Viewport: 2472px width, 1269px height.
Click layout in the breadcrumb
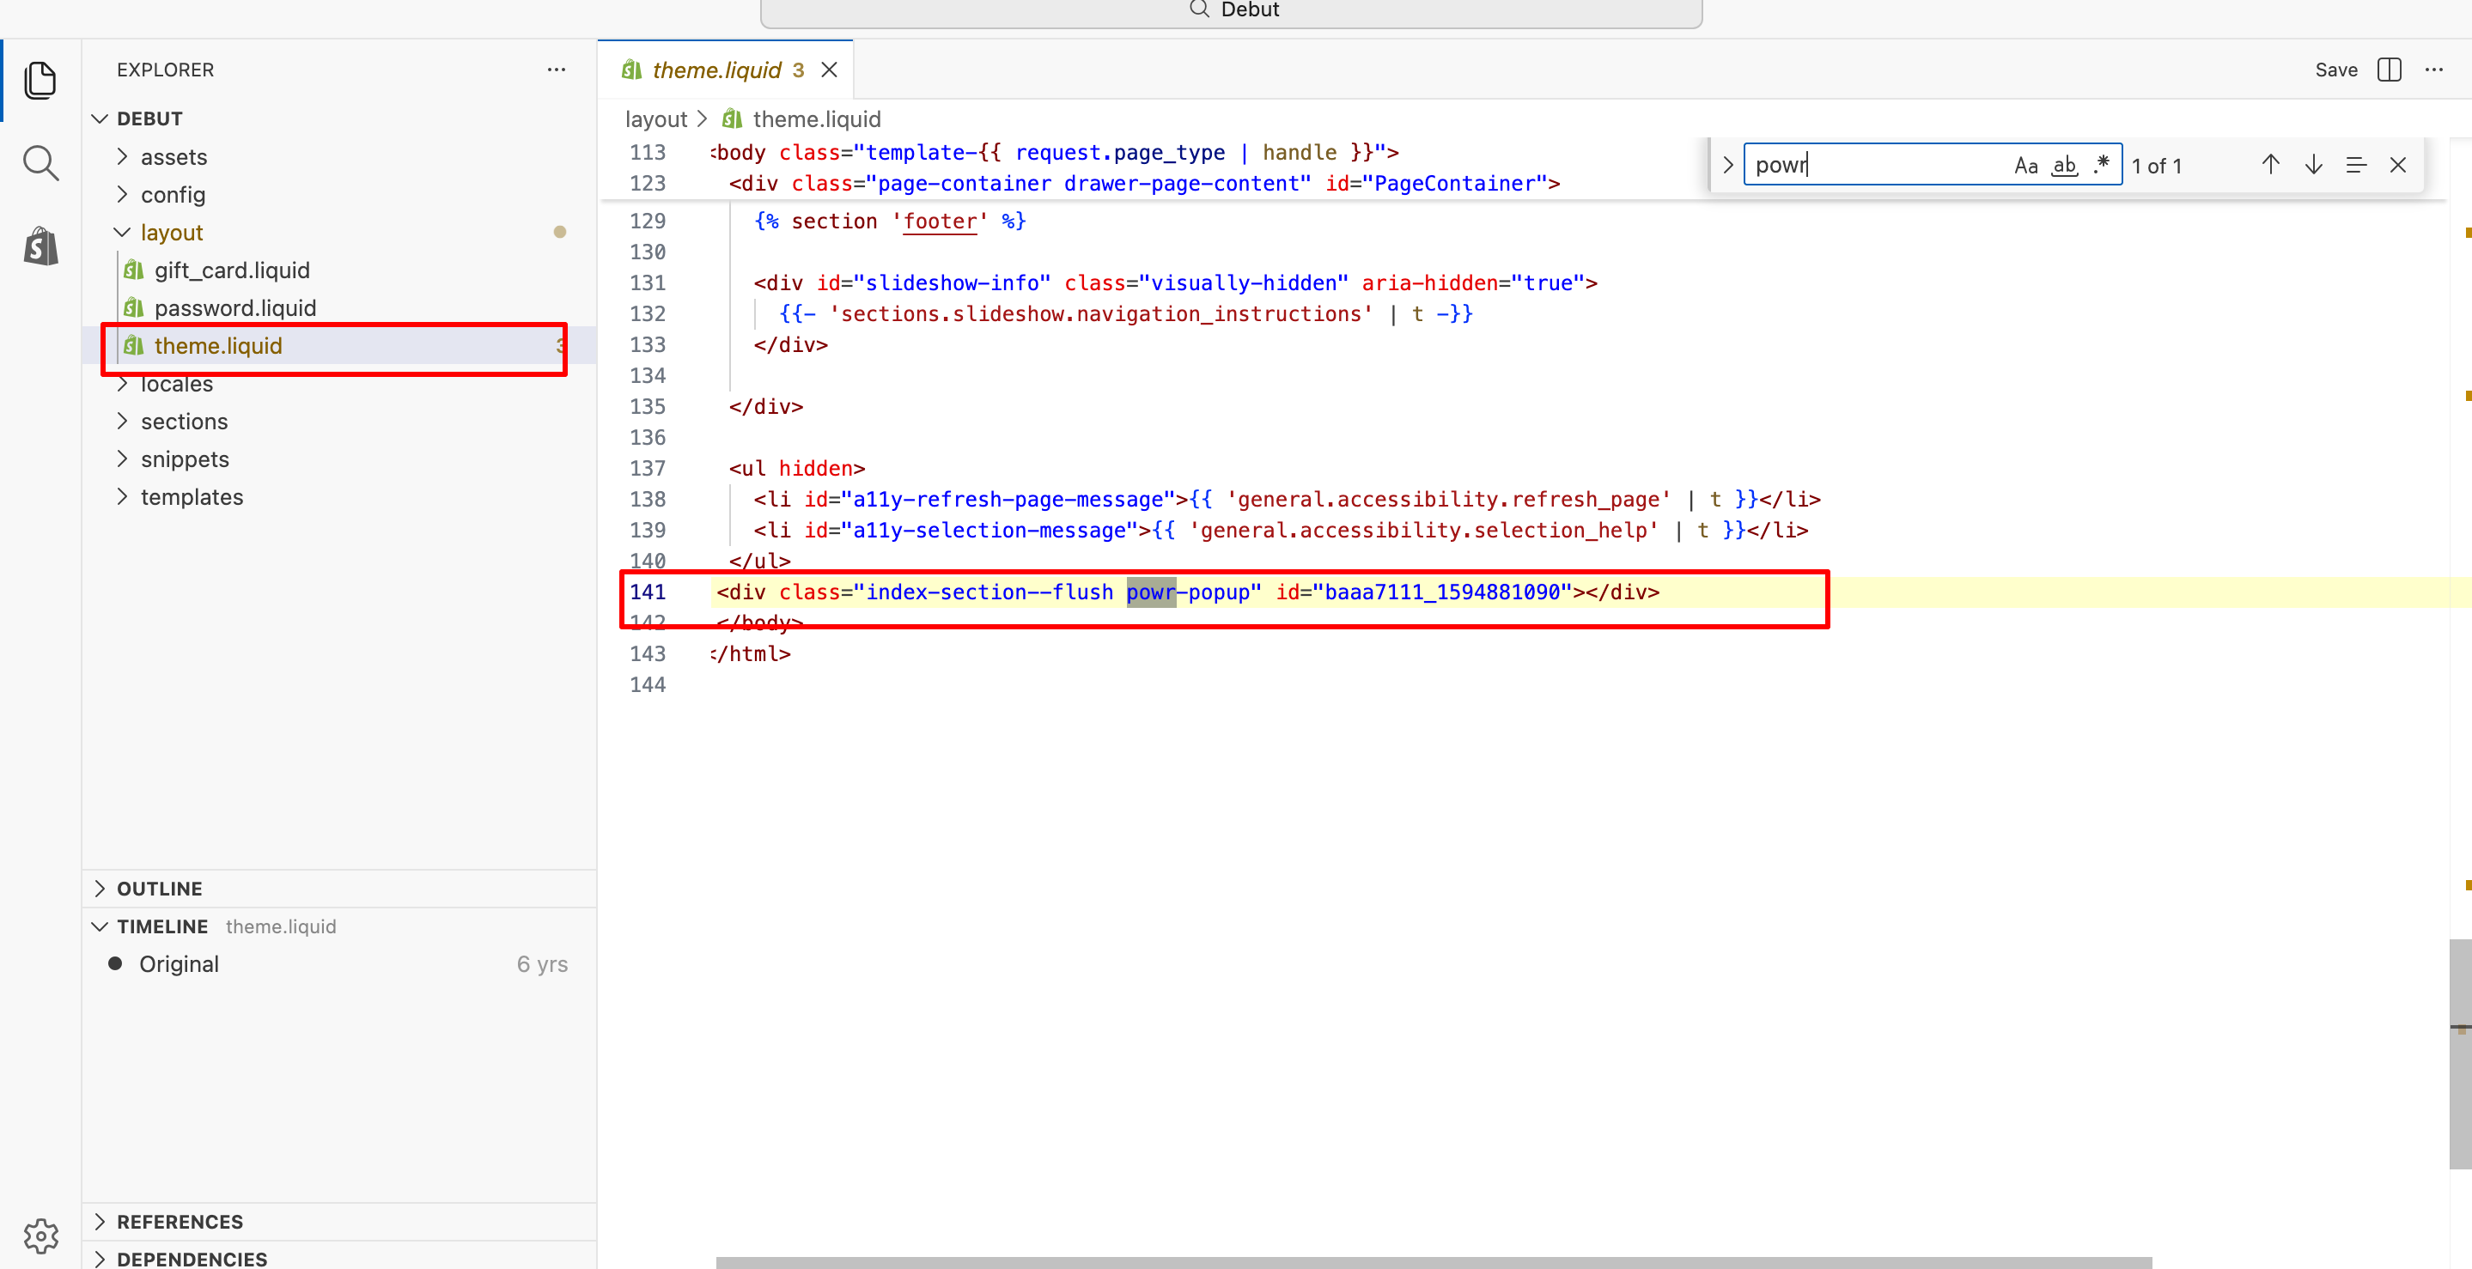pos(656,120)
